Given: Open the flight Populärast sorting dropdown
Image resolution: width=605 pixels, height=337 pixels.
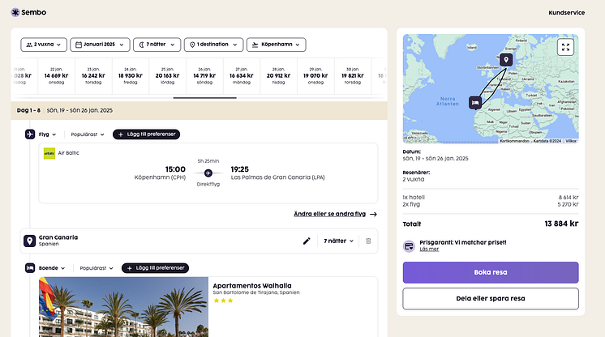Looking at the screenshot, I should [x=91, y=134].
